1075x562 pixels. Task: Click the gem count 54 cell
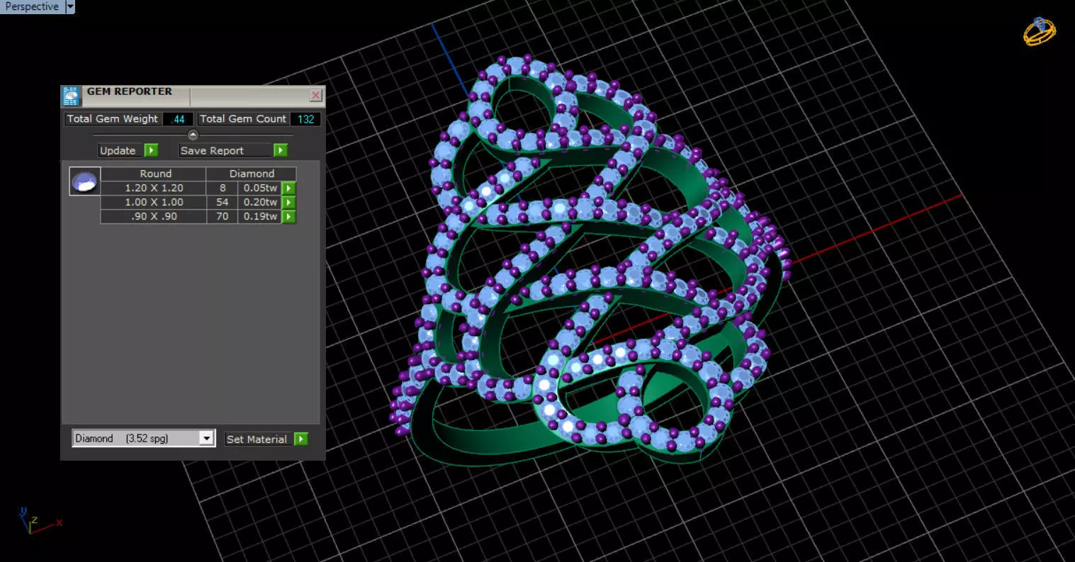click(223, 202)
